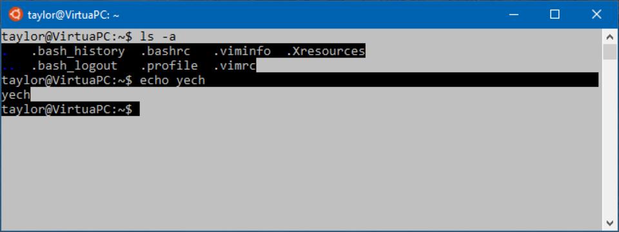The width and height of the screenshot is (619, 232).
Task: Close the taylor@VirtuaPC terminal window
Action: pos(596,15)
